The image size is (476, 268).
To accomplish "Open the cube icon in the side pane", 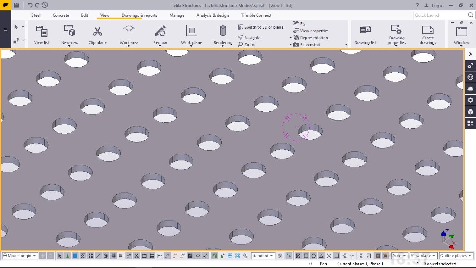I will 470,112.
